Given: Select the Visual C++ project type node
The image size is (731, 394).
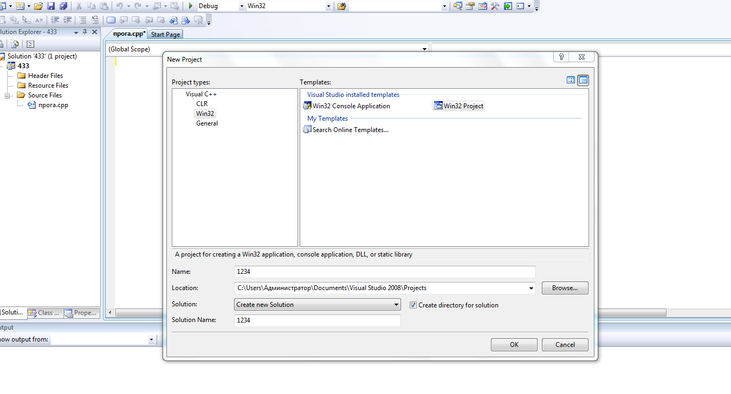Looking at the screenshot, I should point(201,94).
